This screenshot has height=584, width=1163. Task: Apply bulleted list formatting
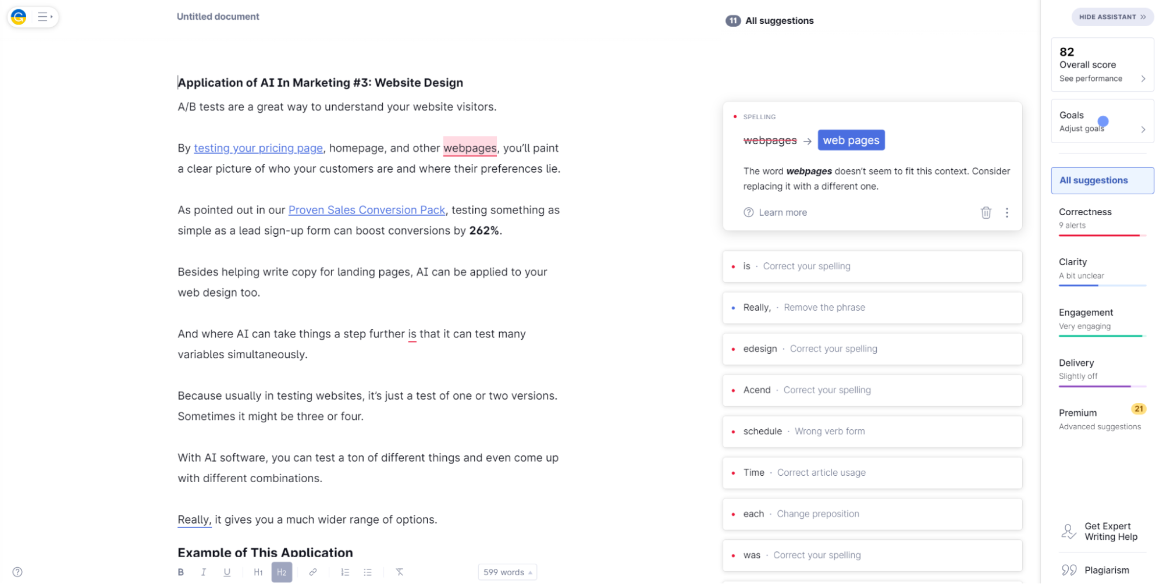[368, 572]
